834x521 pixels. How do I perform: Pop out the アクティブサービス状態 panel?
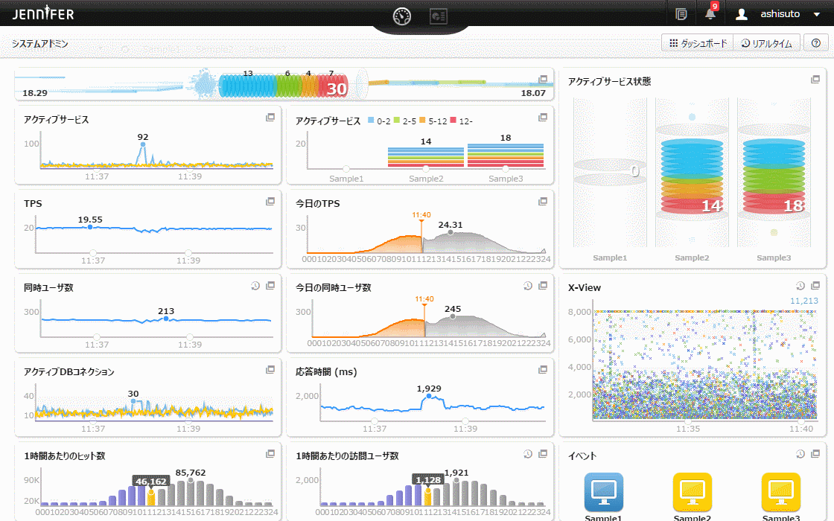pyautogui.click(x=815, y=80)
